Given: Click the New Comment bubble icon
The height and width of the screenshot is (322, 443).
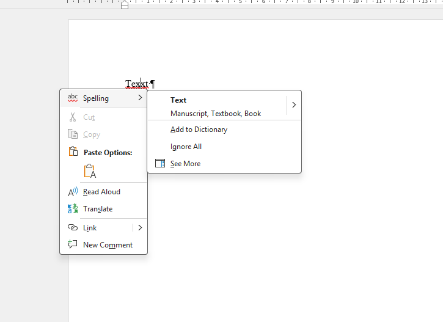Looking at the screenshot, I should tap(73, 244).
